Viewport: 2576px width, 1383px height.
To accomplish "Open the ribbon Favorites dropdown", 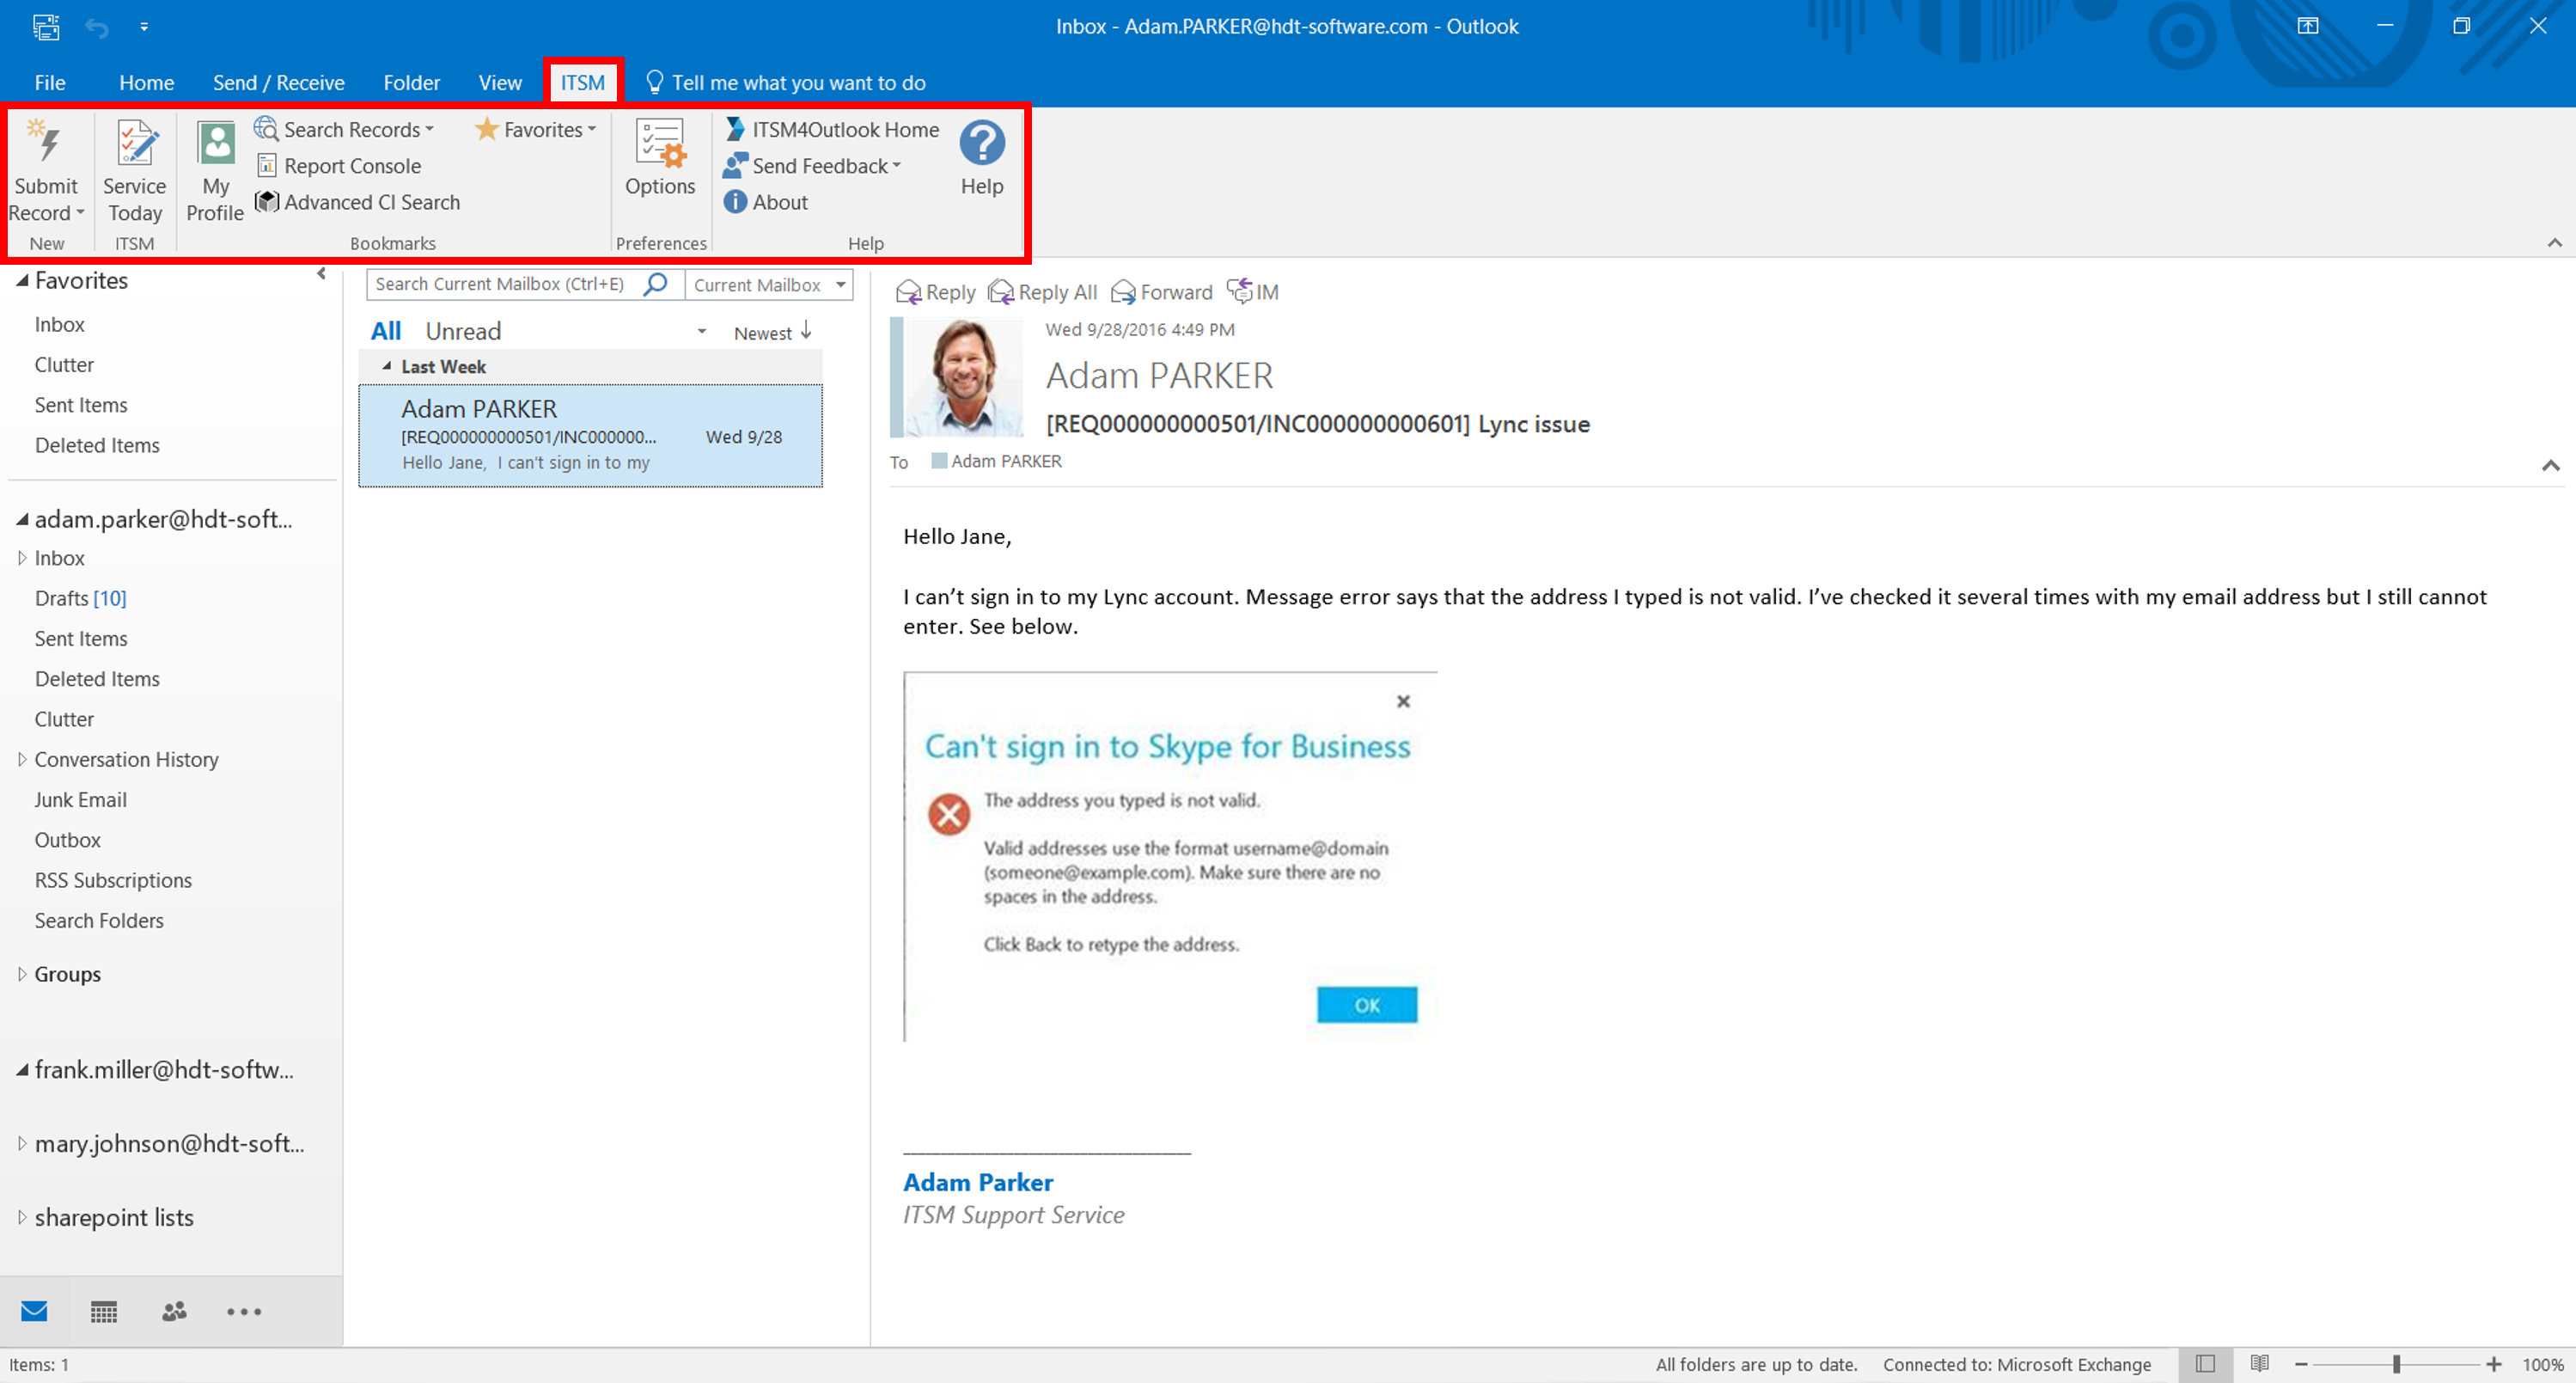I will click(x=537, y=129).
